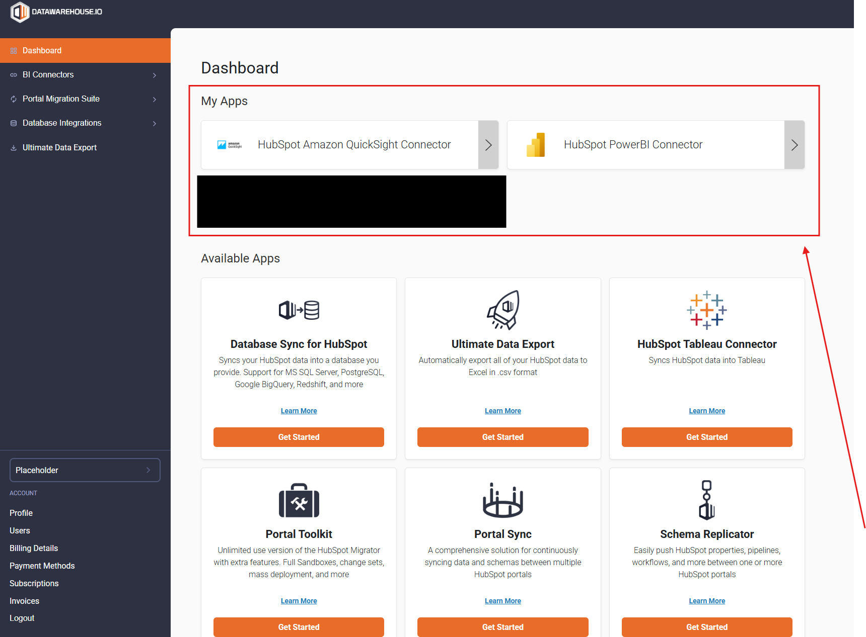Open Learn More for HubSpot Tableau Connector

tap(706, 411)
